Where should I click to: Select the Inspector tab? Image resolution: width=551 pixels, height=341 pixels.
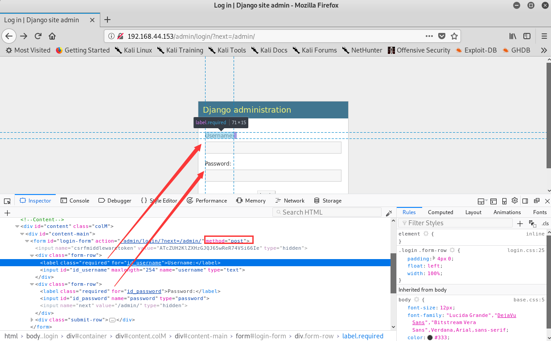(35, 201)
